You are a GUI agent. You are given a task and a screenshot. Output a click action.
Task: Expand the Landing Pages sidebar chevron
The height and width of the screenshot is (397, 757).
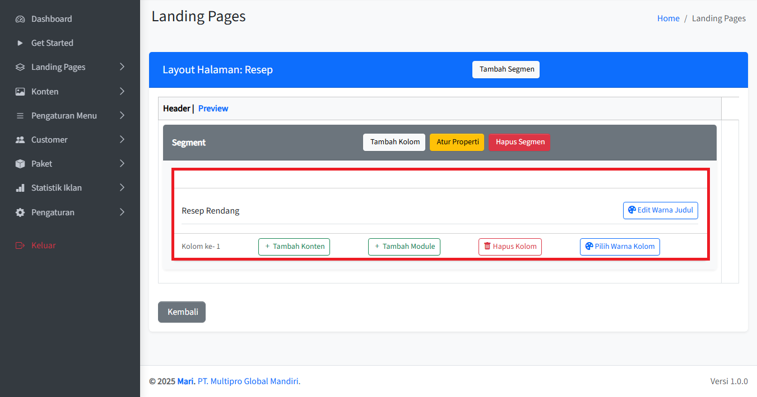(x=122, y=67)
